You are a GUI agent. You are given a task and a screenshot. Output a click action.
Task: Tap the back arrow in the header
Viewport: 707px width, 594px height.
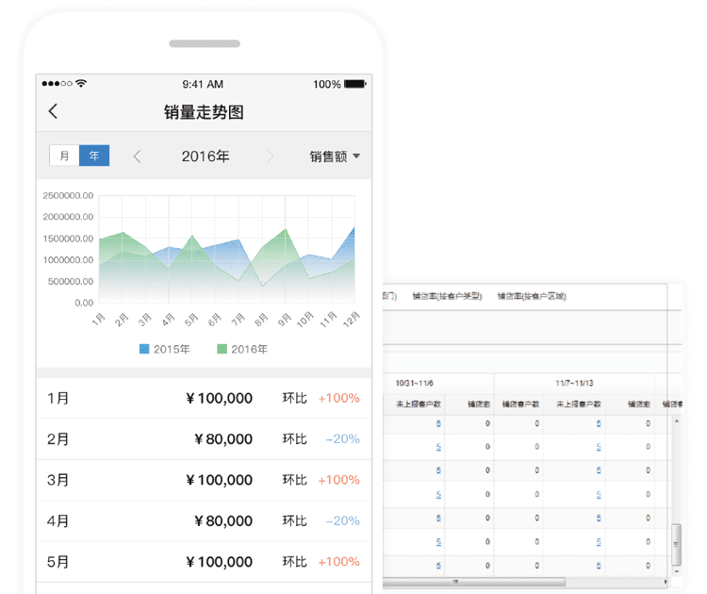tap(53, 111)
